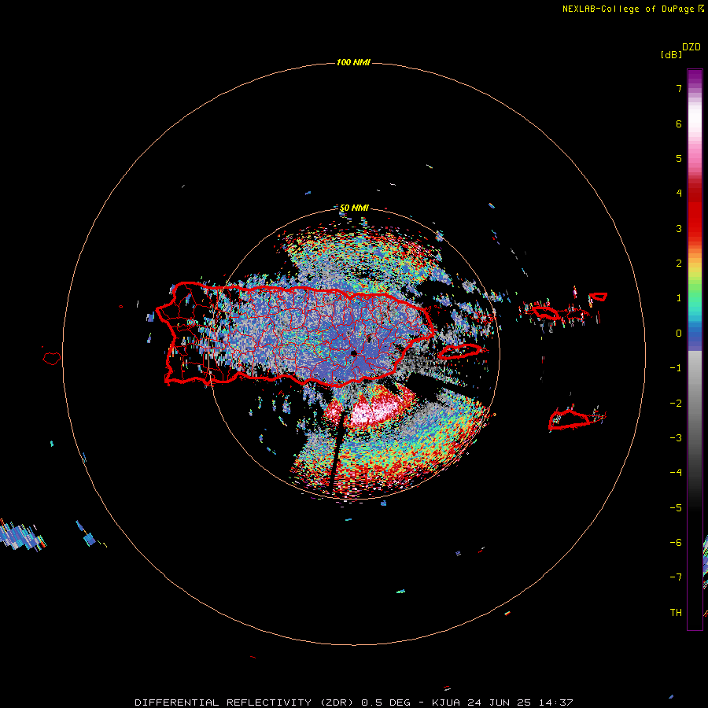Click the "14:37" timestamp in the caption
Image resolution: width=708 pixels, height=708 pixels.
(x=556, y=702)
